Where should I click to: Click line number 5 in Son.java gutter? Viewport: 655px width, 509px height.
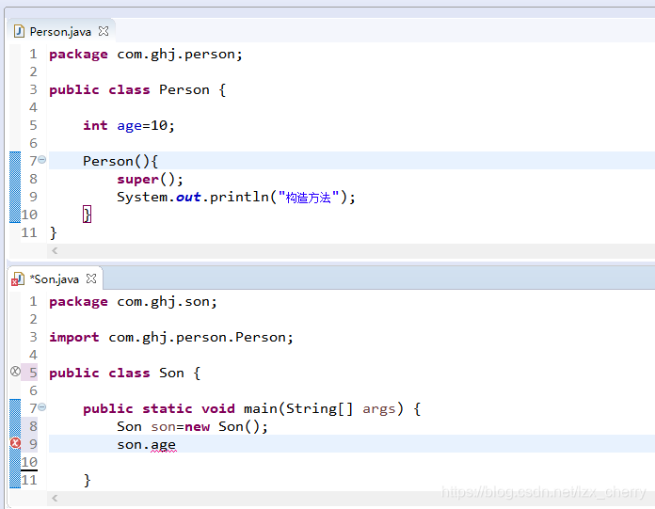pos(33,373)
